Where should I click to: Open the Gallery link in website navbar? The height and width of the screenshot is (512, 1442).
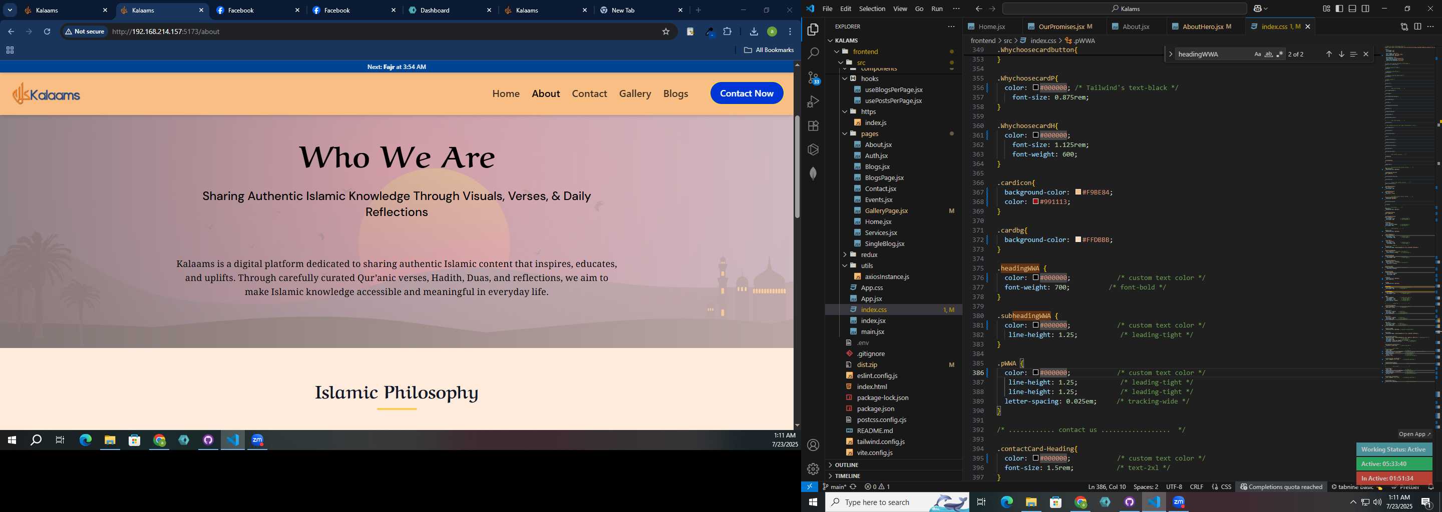pos(635,93)
